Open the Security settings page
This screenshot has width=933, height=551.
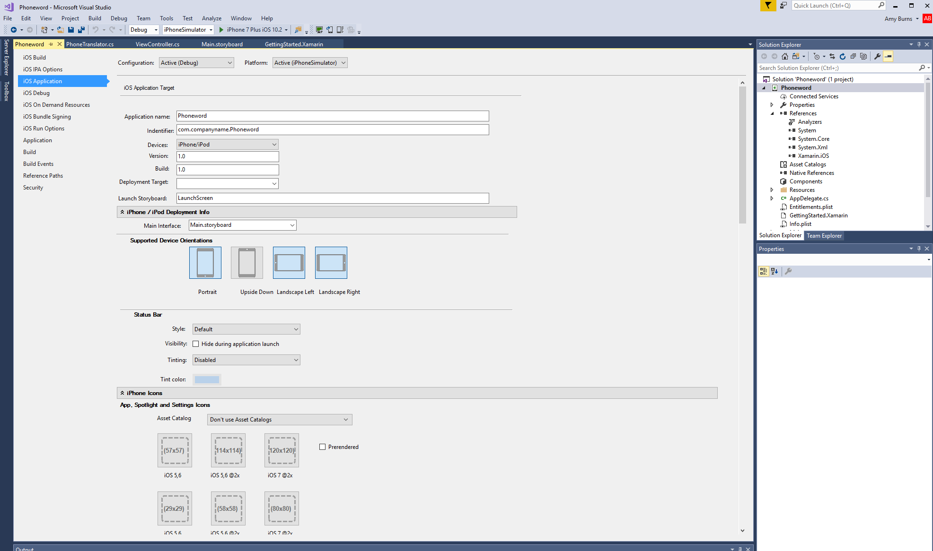33,188
